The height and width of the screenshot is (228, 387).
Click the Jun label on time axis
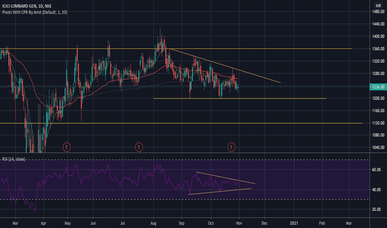(x=93, y=223)
